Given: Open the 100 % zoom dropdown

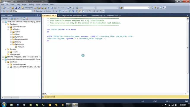Looking at the screenshot, I should (49, 94).
